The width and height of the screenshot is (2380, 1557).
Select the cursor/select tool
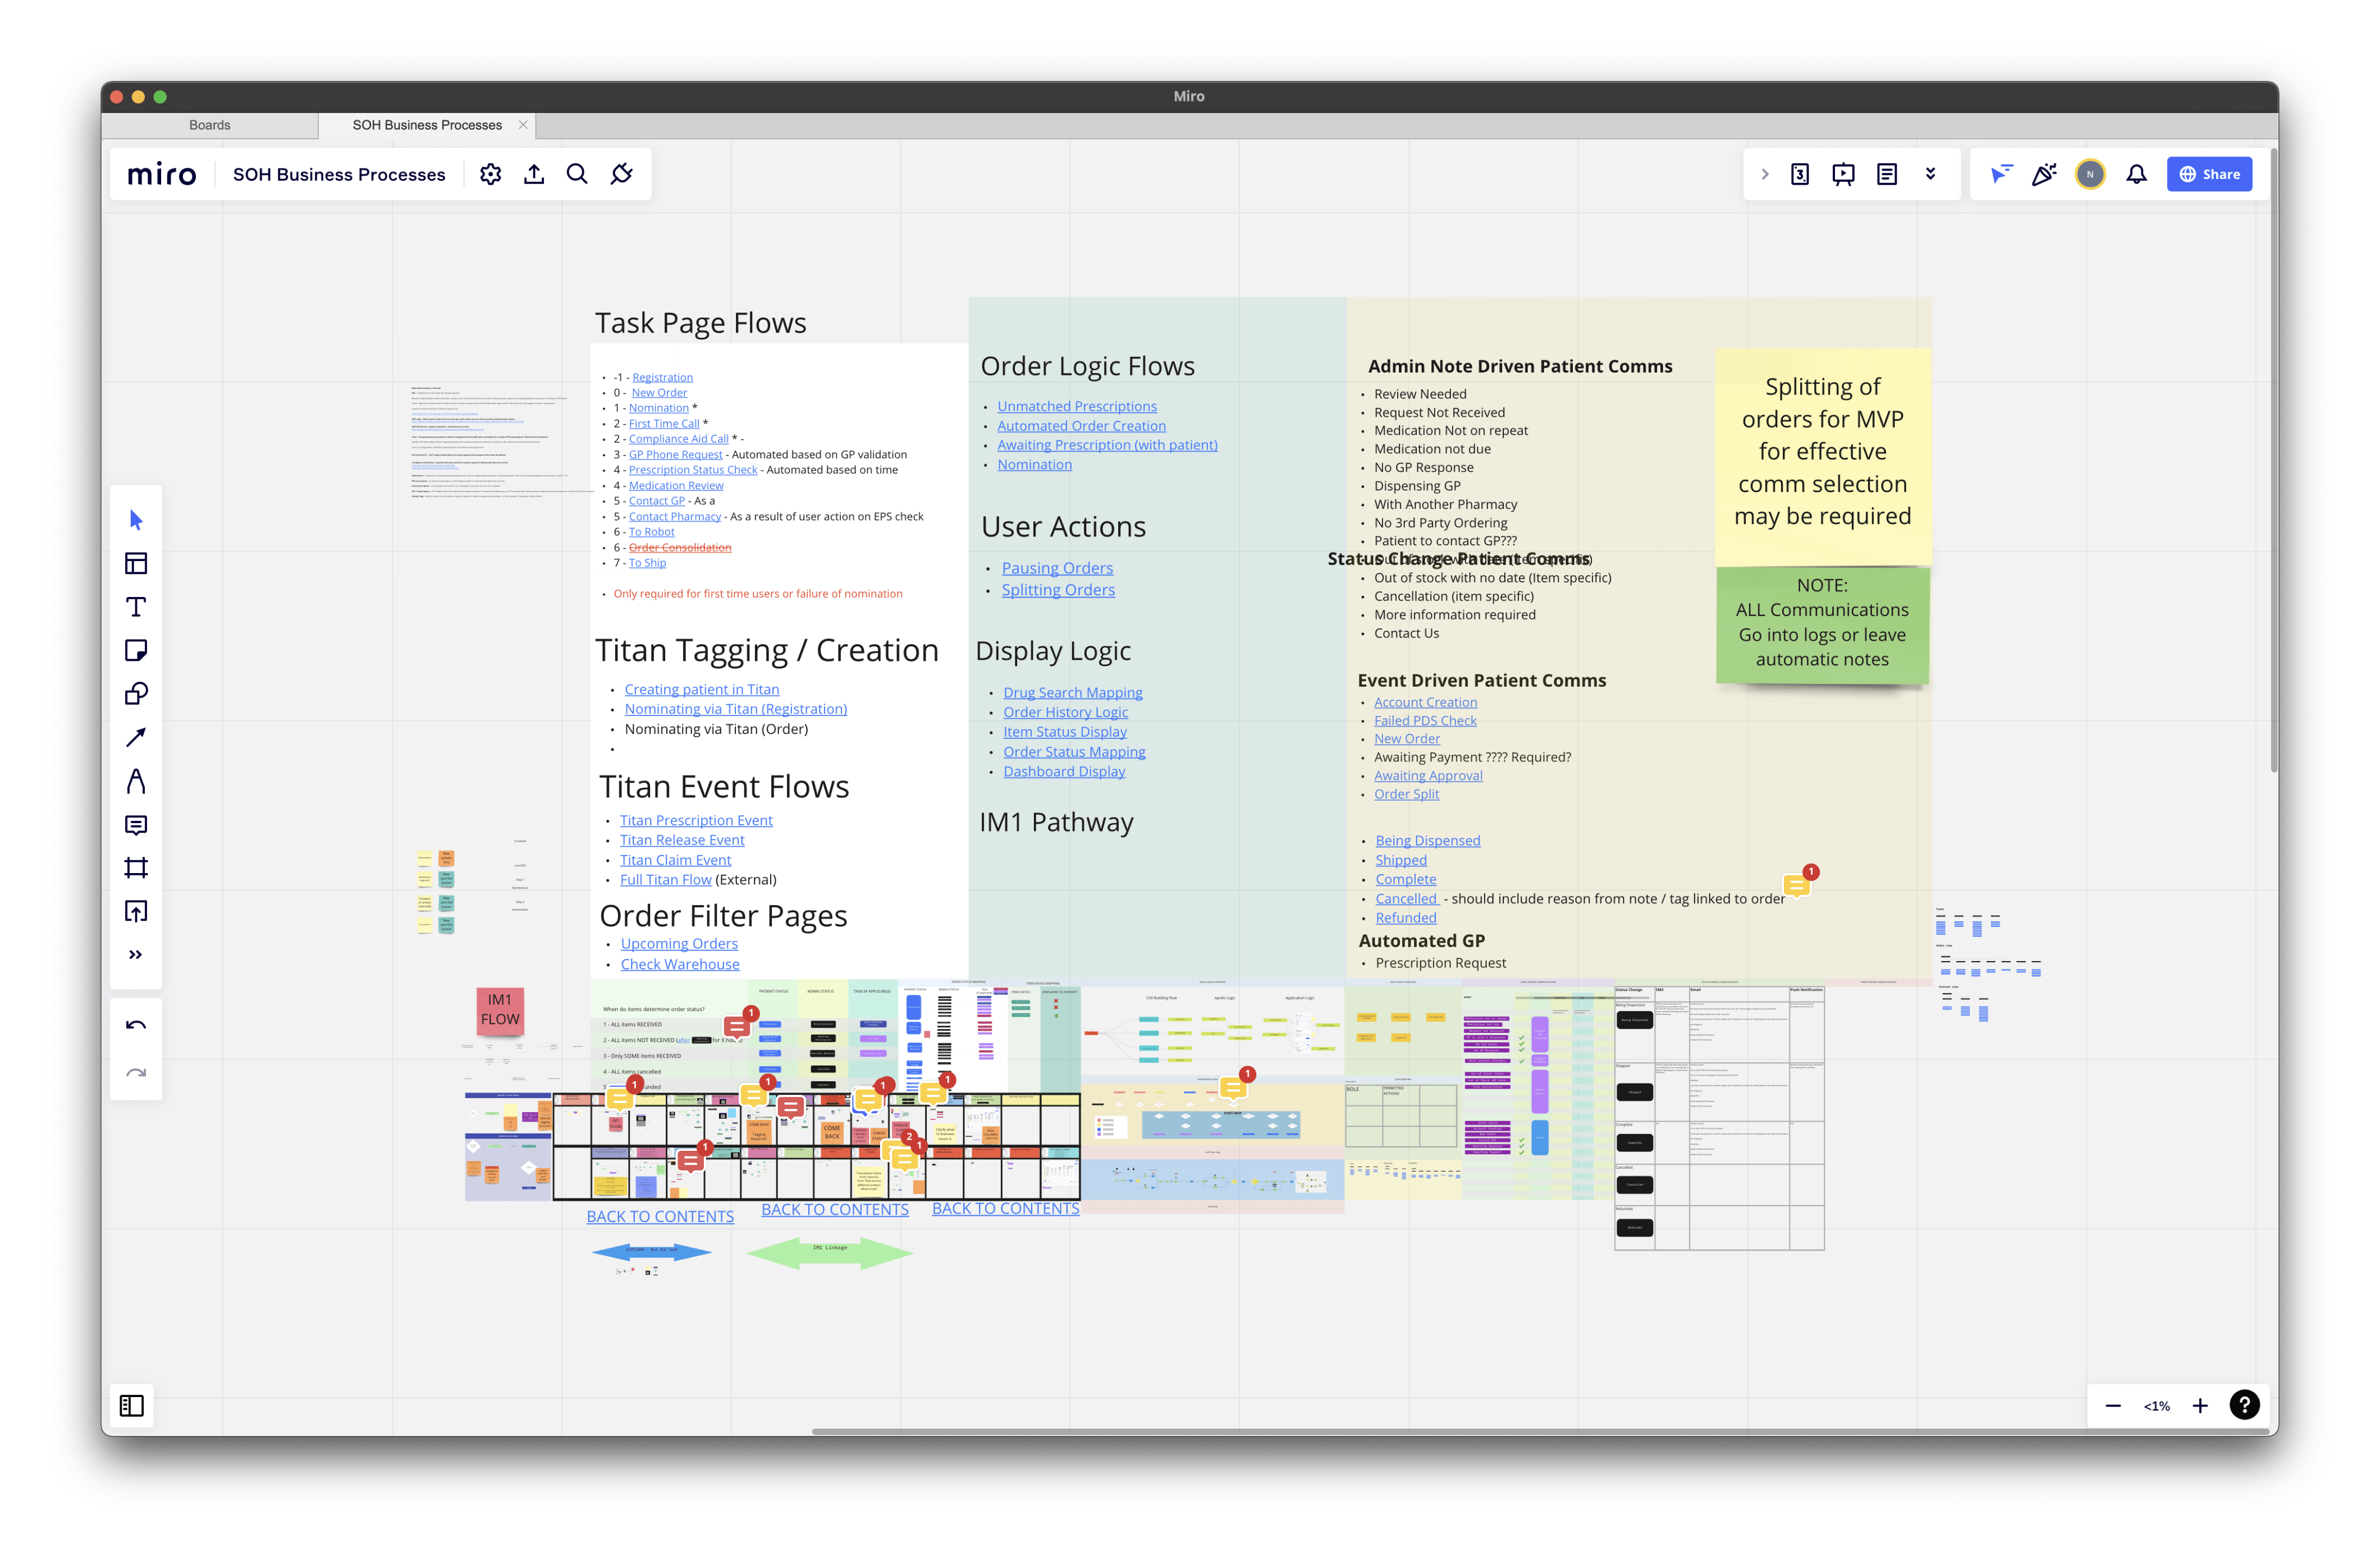(x=136, y=520)
